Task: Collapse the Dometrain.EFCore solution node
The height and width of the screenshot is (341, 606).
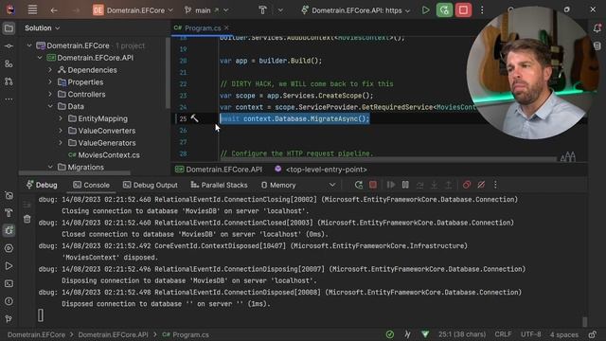Action: [29, 45]
